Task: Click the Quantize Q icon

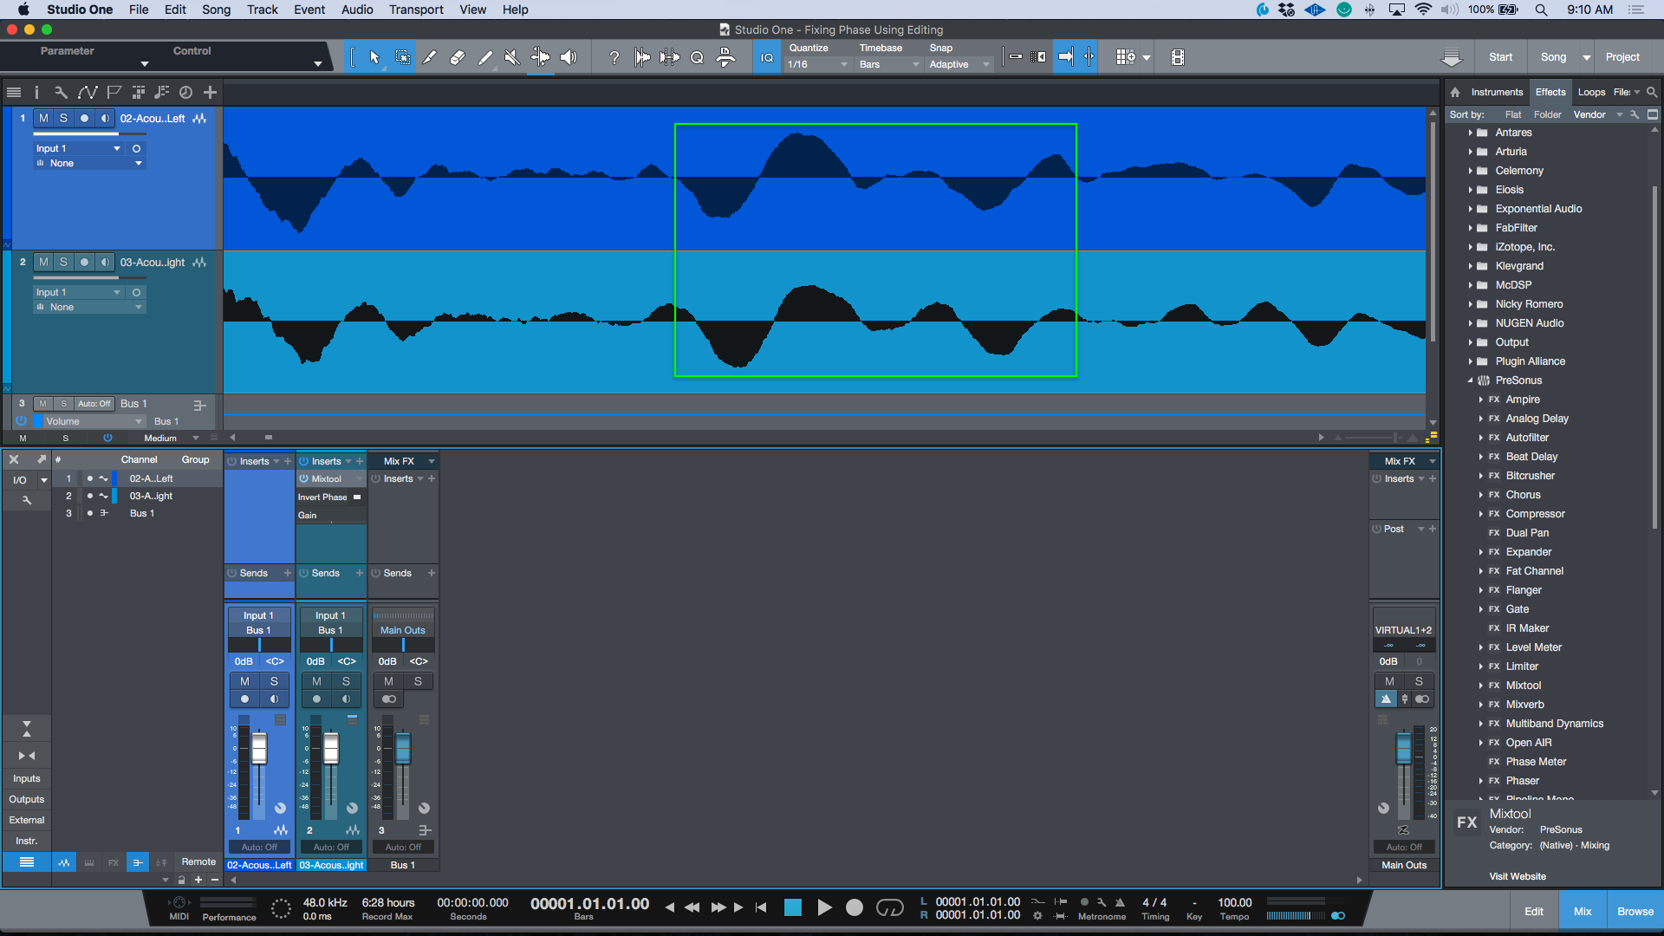Action: 697,57
